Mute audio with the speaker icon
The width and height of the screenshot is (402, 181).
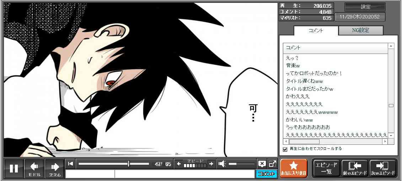pos(222,164)
